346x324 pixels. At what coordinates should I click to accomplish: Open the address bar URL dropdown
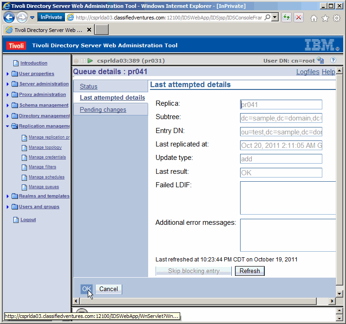coord(275,17)
